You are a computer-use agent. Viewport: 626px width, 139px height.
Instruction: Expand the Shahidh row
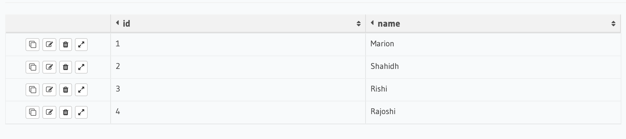coord(81,67)
